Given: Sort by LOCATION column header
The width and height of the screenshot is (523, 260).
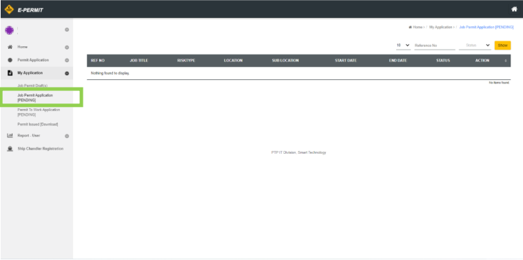Looking at the screenshot, I should point(233,61).
